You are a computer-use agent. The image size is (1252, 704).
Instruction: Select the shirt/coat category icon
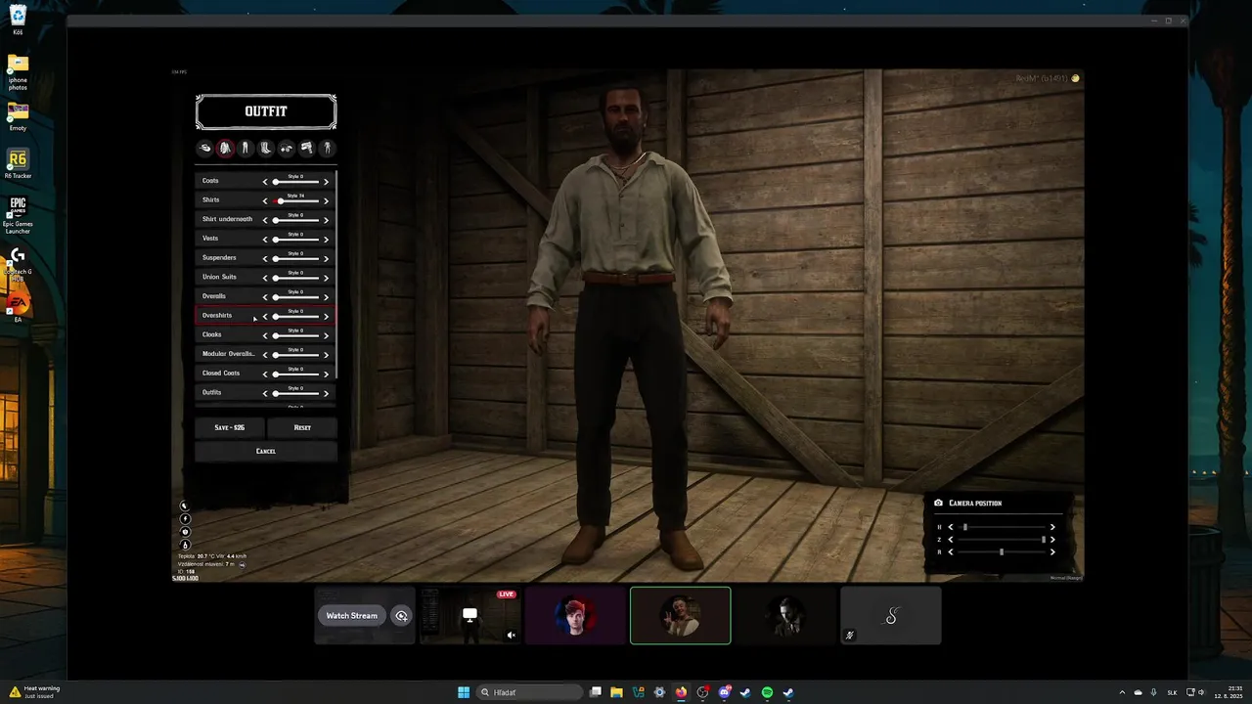(x=225, y=149)
